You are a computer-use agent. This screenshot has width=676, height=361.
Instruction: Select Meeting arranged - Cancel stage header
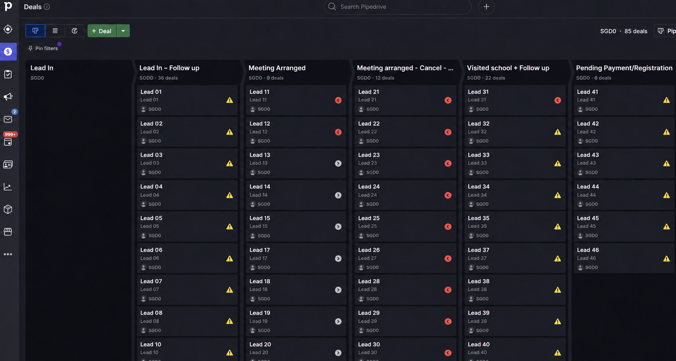pos(405,68)
